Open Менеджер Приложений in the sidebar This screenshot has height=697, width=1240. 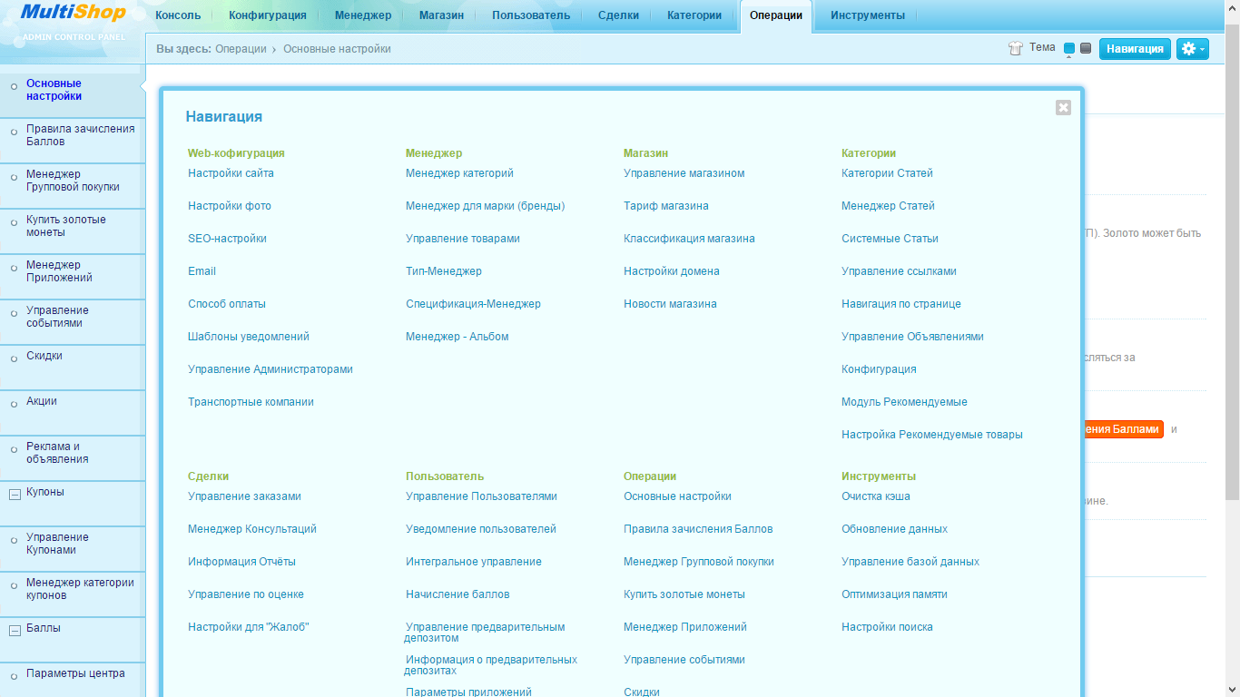[x=73, y=277]
